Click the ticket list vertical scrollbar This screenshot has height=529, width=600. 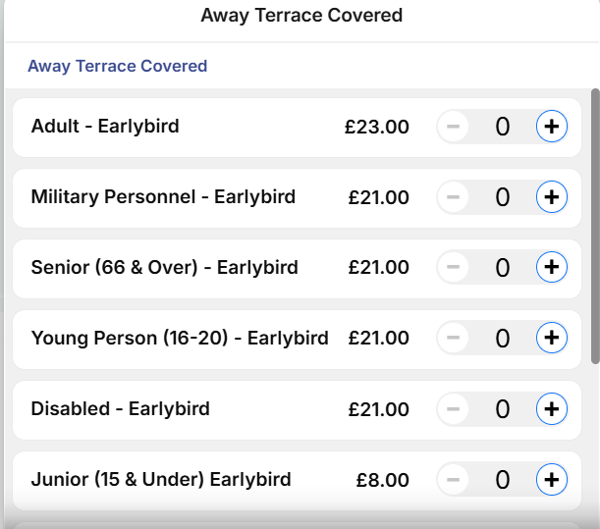coord(594,226)
